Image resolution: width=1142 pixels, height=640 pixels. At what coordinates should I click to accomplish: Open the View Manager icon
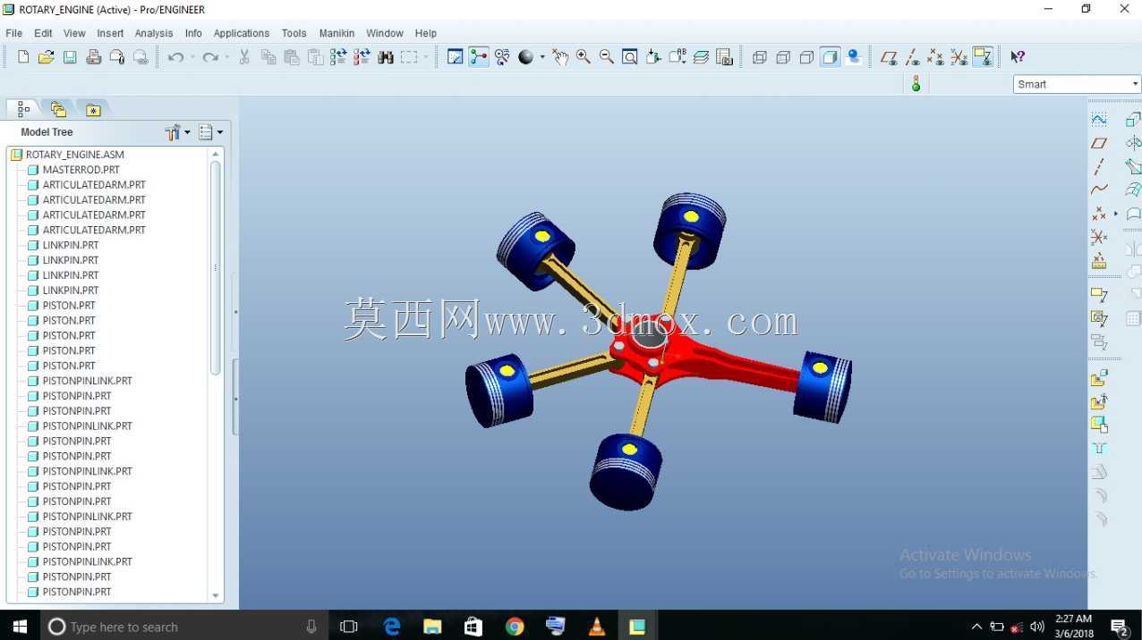point(725,57)
